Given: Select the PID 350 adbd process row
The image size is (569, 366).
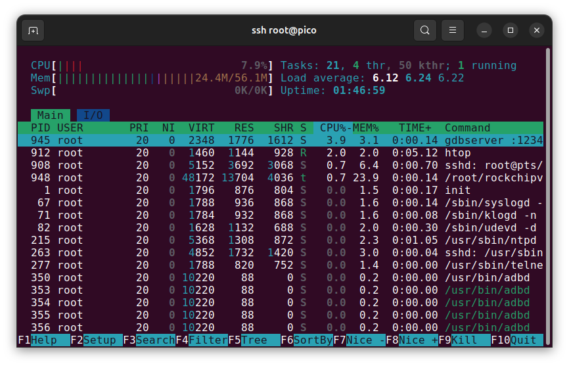Looking at the screenshot, I should (281, 278).
